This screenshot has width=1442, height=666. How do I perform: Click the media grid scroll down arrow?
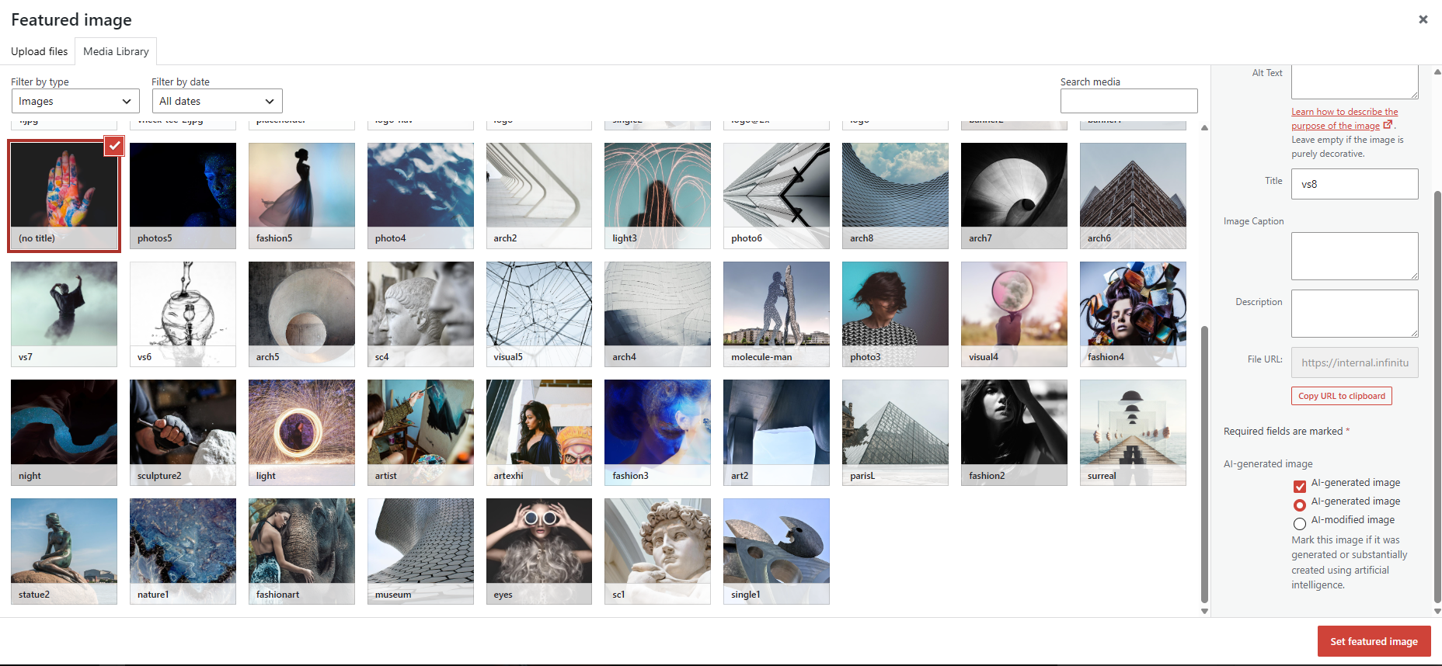coord(1204,611)
